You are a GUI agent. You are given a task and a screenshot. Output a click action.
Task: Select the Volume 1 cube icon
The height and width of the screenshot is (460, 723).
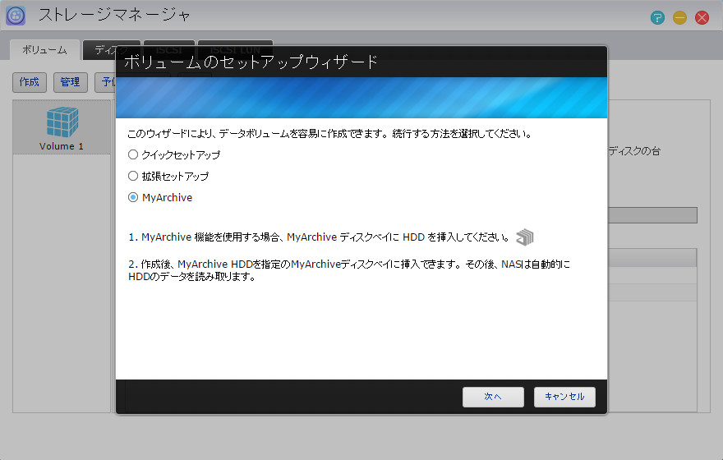62,122
